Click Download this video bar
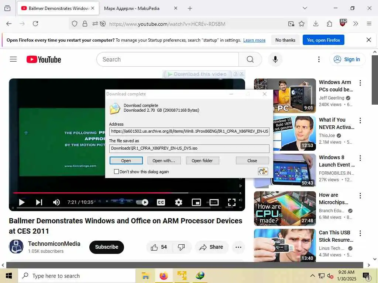 (197, 74)
